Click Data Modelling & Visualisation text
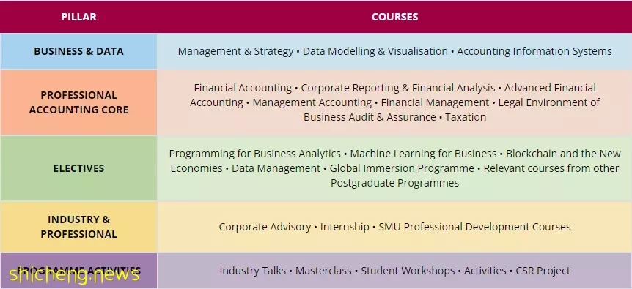Viewport: 632px width, 289px height. click(375, 51)
